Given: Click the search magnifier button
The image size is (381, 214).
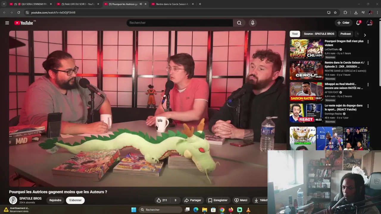Looking at the screenshot, I should pyautogui.click(x=239, y=23).
